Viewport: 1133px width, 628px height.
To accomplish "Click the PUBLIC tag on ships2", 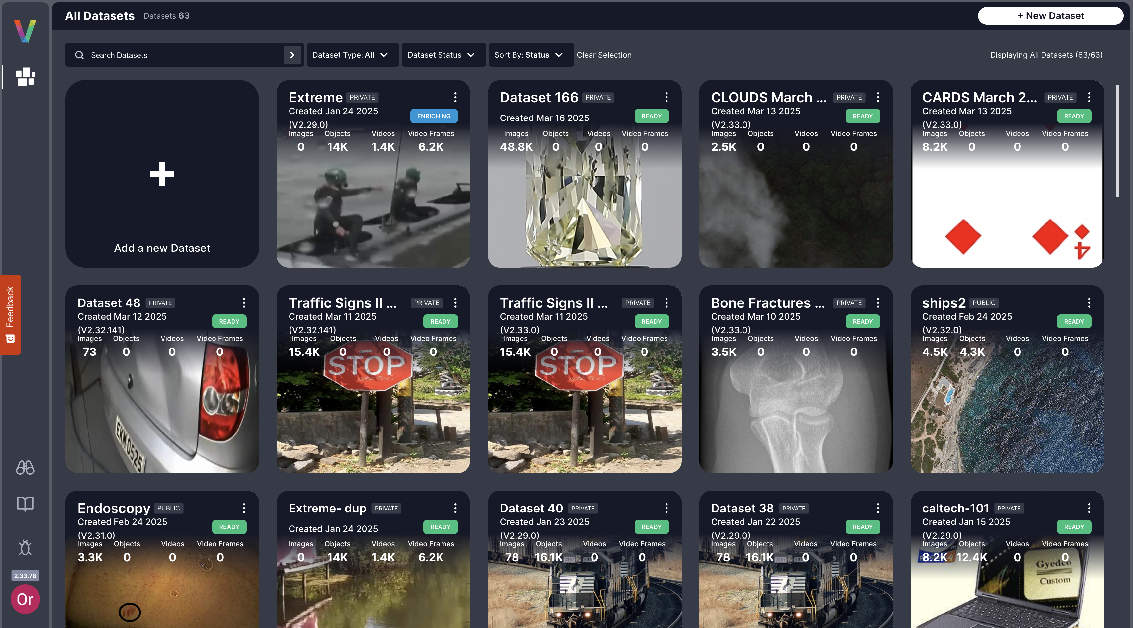I will (983, 303).
